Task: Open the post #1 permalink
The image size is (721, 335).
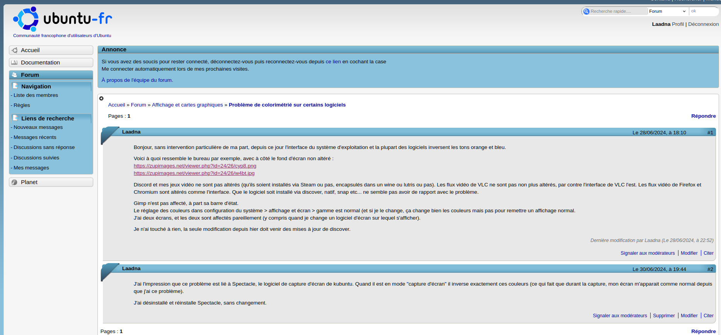Action: (710, 133)
